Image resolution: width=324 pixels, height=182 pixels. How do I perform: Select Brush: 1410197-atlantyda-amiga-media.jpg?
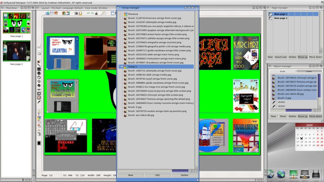click(x=152, y=22)
